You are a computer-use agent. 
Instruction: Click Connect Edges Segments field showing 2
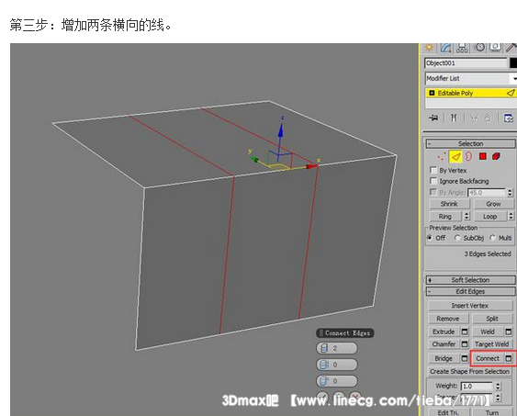(x=337, y=348)
